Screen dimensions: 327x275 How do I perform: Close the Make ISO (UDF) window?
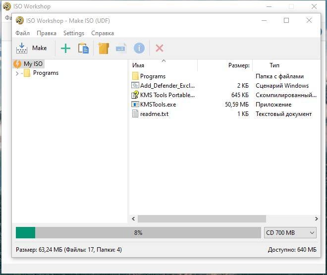[309, 20]
